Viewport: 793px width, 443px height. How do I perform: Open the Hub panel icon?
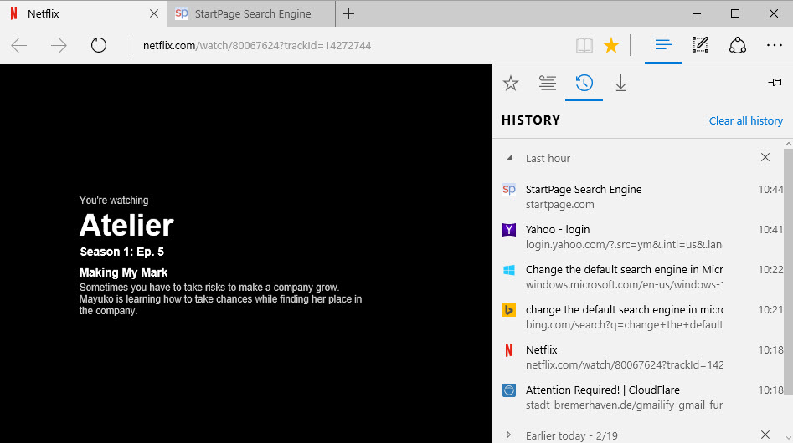[x=663, y=45]
